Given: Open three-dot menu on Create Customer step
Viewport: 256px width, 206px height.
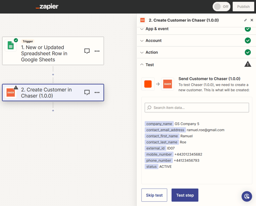Looking at the screenshot, I should click(x=97, y=92).
